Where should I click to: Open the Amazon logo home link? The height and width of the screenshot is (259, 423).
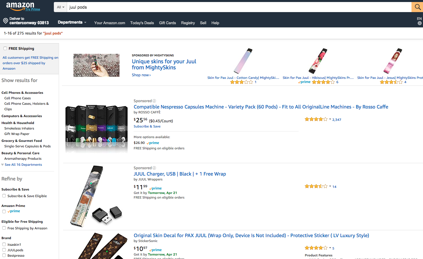pos(20,6)
